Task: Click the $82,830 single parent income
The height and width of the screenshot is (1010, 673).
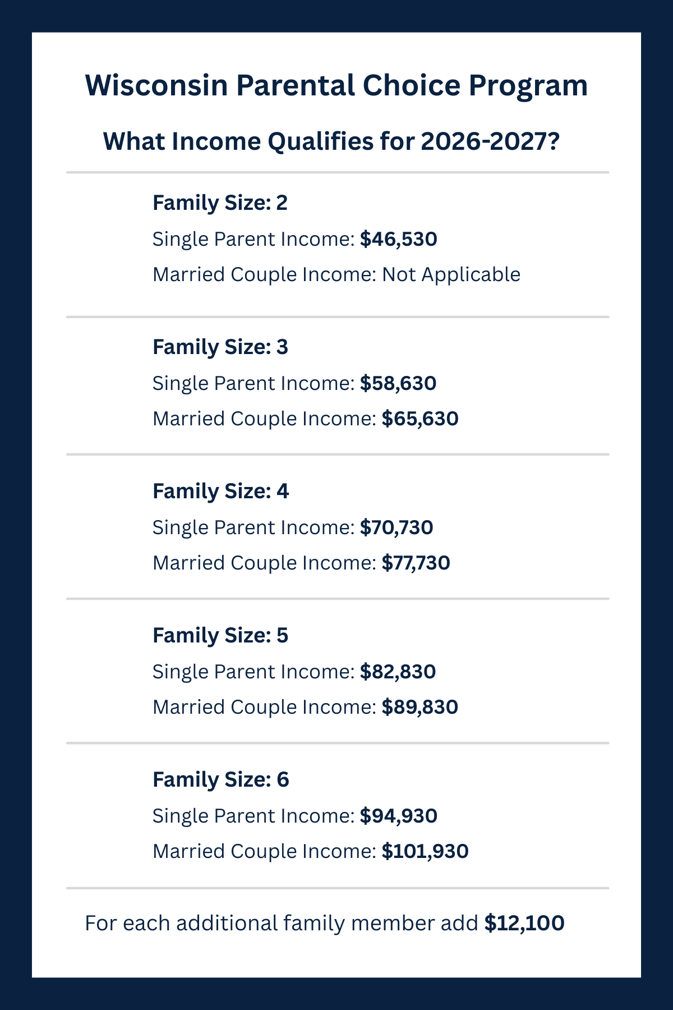Action: (398, 672)
